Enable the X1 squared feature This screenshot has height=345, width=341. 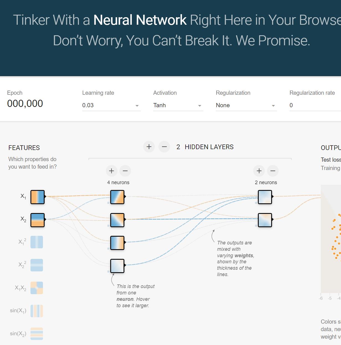(37, 242)
